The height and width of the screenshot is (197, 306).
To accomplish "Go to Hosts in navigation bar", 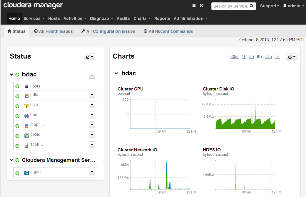I will click(x=54, y=18).
